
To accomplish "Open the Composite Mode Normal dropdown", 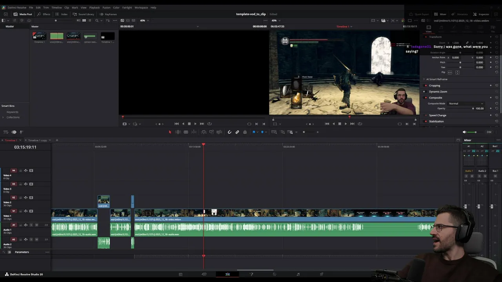I will (x=466, y=103).
